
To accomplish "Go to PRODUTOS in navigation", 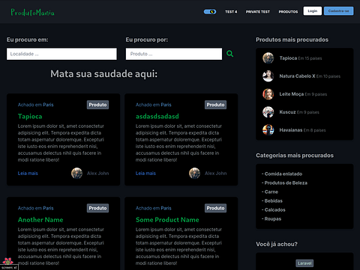I will point(288,12).
